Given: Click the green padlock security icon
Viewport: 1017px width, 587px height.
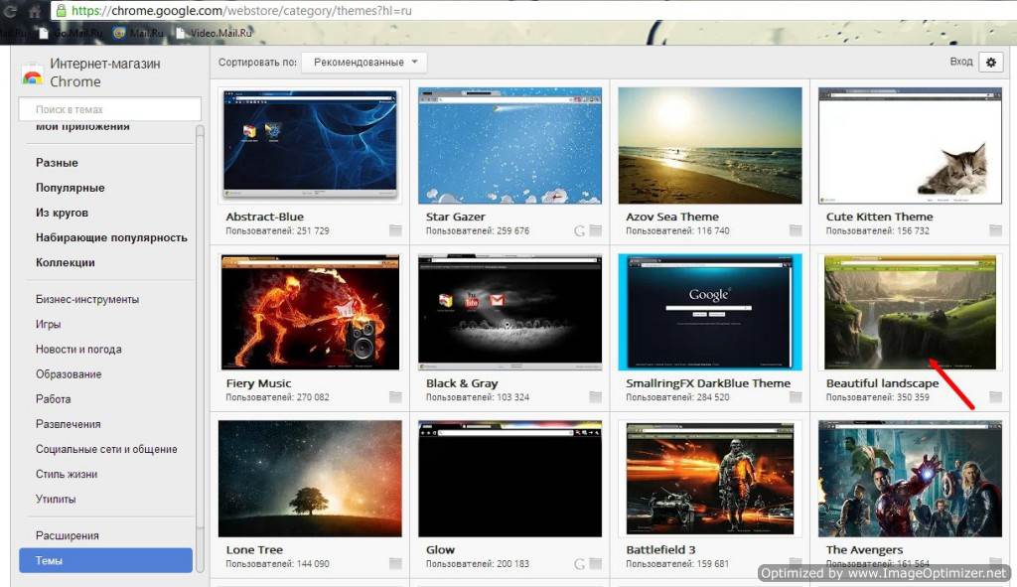Looking at the screenshot, I should (x=61, y=10).
